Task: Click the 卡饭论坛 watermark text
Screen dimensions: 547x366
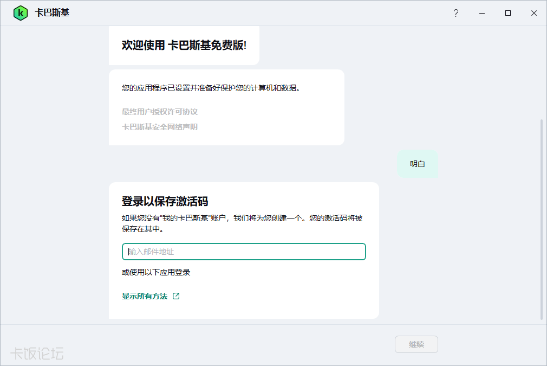Action: coord(37,354)
